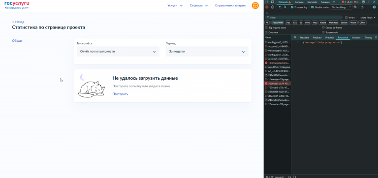Expand Тема отчёта dropdown with Отчёт по популярности

(x=118, y=52)
